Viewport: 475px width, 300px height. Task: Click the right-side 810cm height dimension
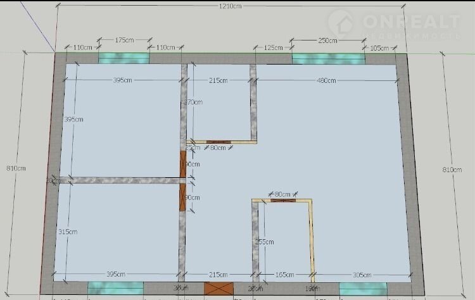452,170
